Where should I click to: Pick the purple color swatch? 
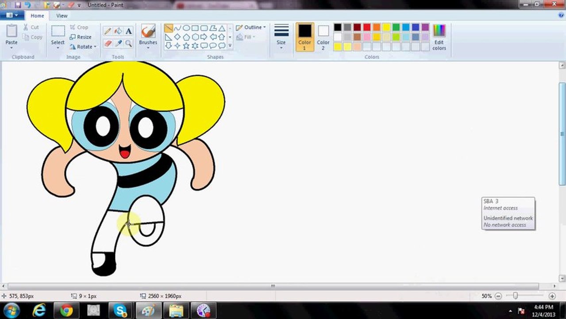[x=425, y=27]
